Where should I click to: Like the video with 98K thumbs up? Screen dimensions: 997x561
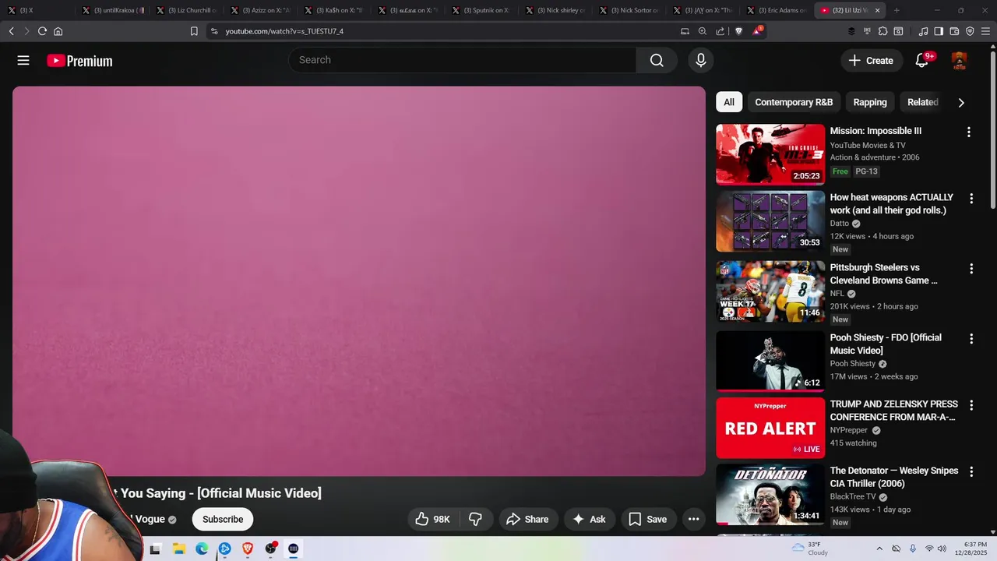pos(433,519)
